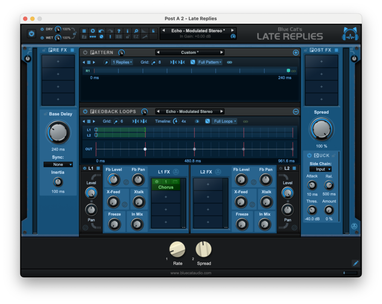Open the 1 Replies dropdown
Viewport: 382px width, 304px height.
click(x=122, y=62)
